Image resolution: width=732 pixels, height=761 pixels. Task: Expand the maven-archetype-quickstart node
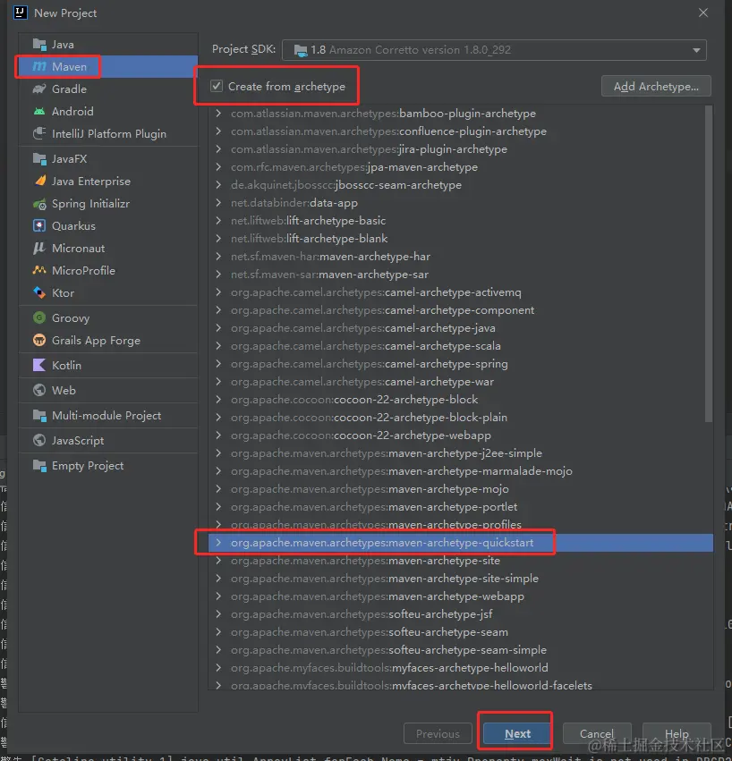pyautogui.click(x=218, y=543)
